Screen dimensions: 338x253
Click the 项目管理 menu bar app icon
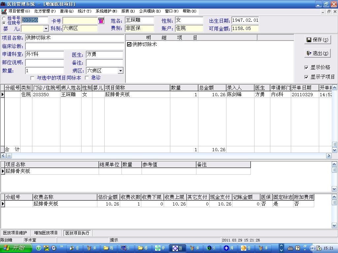pos(4,11)
